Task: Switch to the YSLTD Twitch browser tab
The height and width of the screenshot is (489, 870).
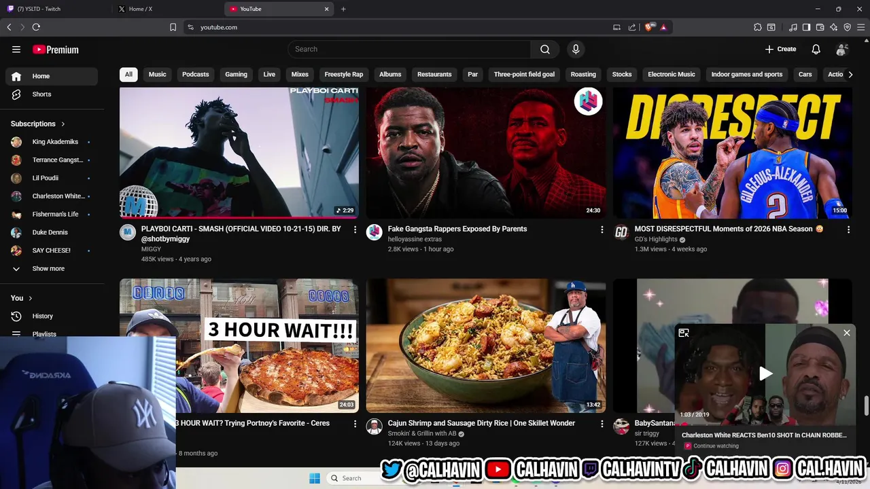Action: pyautogui.click(x=56, y=9)
